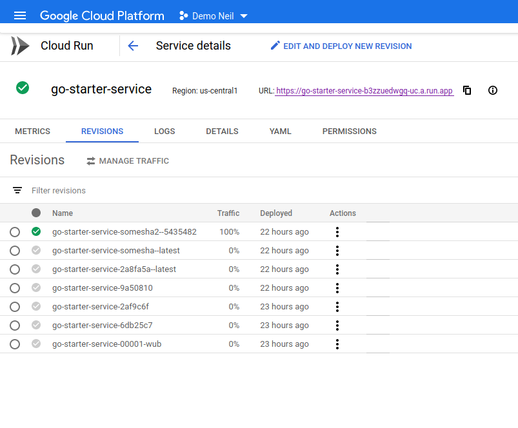This screenshot has width=518, height=428.
Task: Open the Demo Neil project dropdown
Action: pyautogui.click(x=214, y=15)
